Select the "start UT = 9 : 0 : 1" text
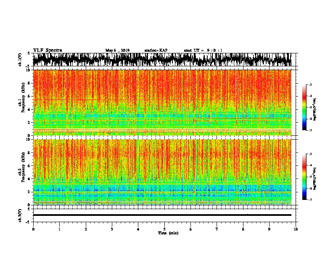The height and width of the screenshot is (257, 333). (203, 50)
